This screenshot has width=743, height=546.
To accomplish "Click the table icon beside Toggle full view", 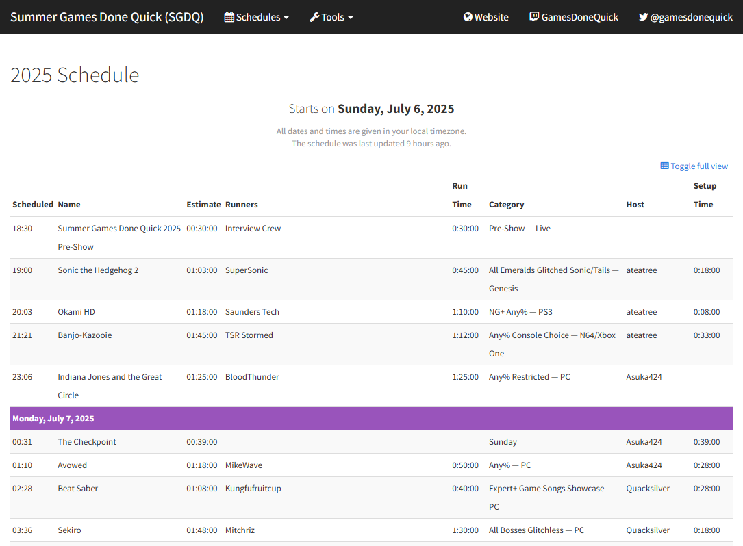I will point(665,166).
